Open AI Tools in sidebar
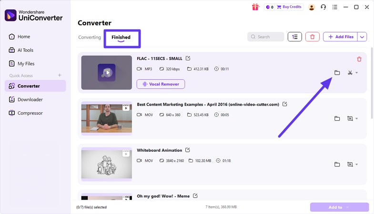Screen dimensions: 374x214 (x=35, y=50)
